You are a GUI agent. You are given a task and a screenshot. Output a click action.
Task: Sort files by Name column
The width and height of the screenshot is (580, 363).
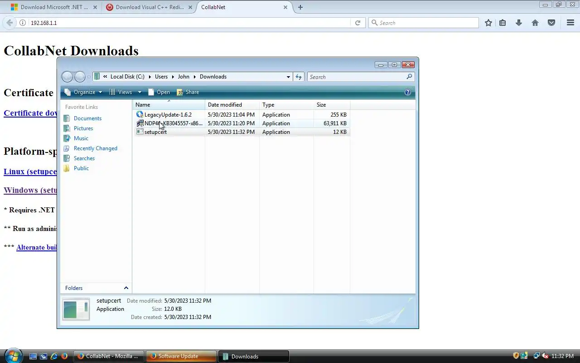[169, 105]
